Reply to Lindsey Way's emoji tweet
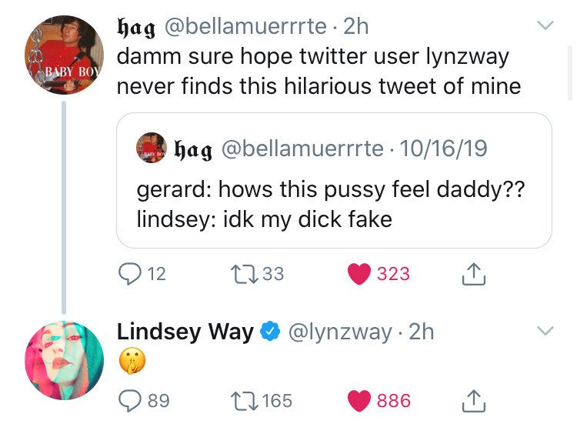This screenshot has width=577, height=424. [x=130, y=401]
